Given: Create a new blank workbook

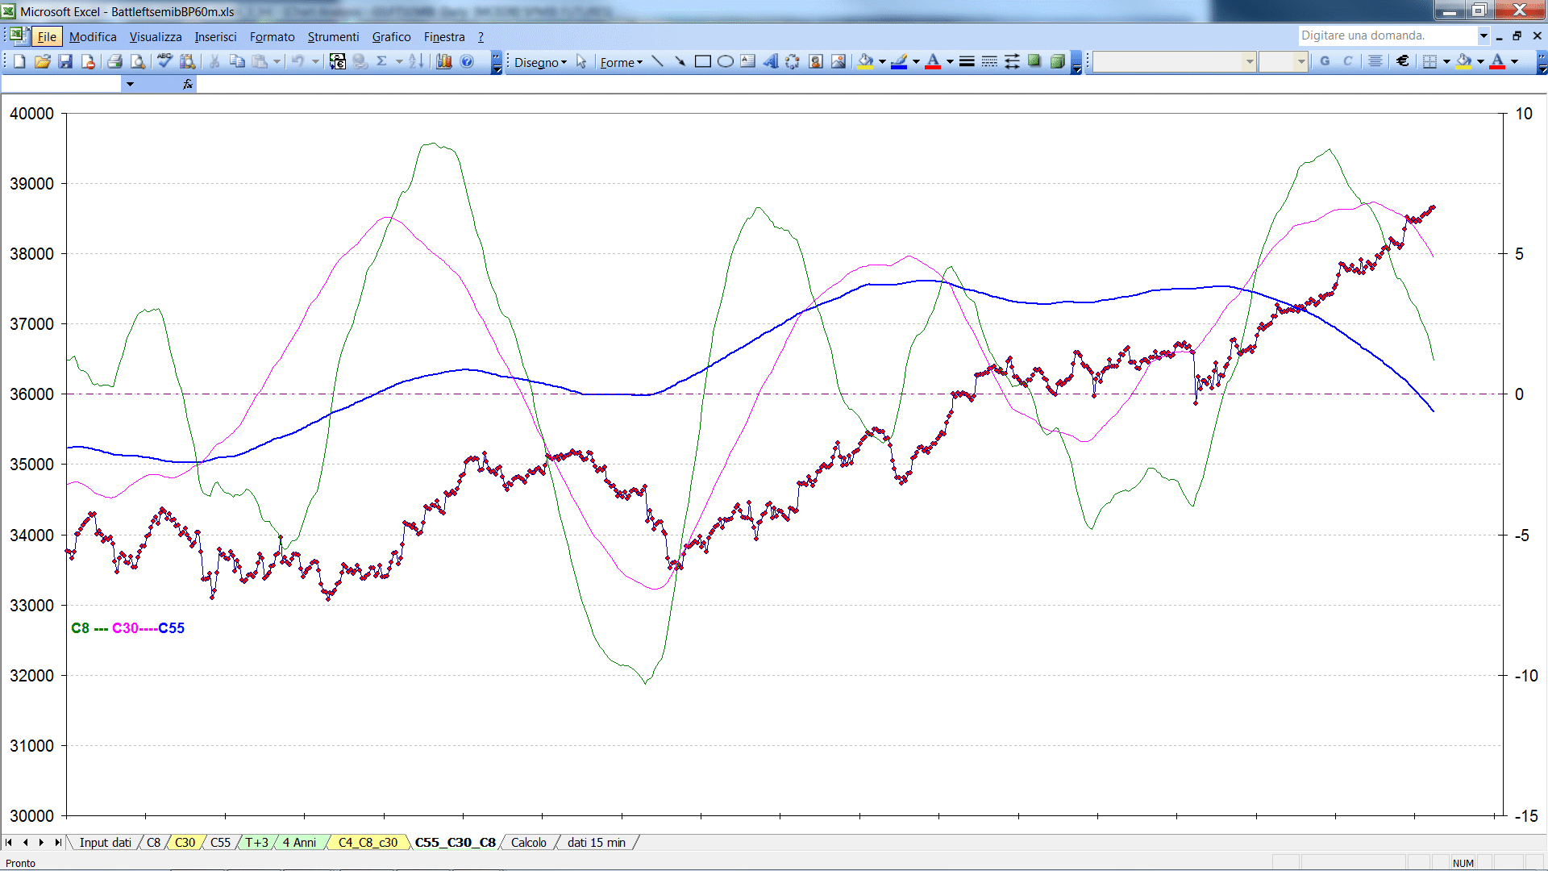Looking at the screenshot, I should tap(20, 61).
